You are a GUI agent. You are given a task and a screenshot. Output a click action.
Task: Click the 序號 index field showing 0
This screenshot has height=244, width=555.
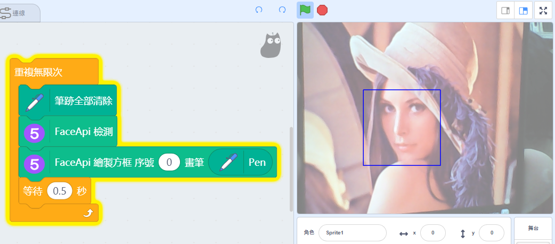[x=169, y=163]
